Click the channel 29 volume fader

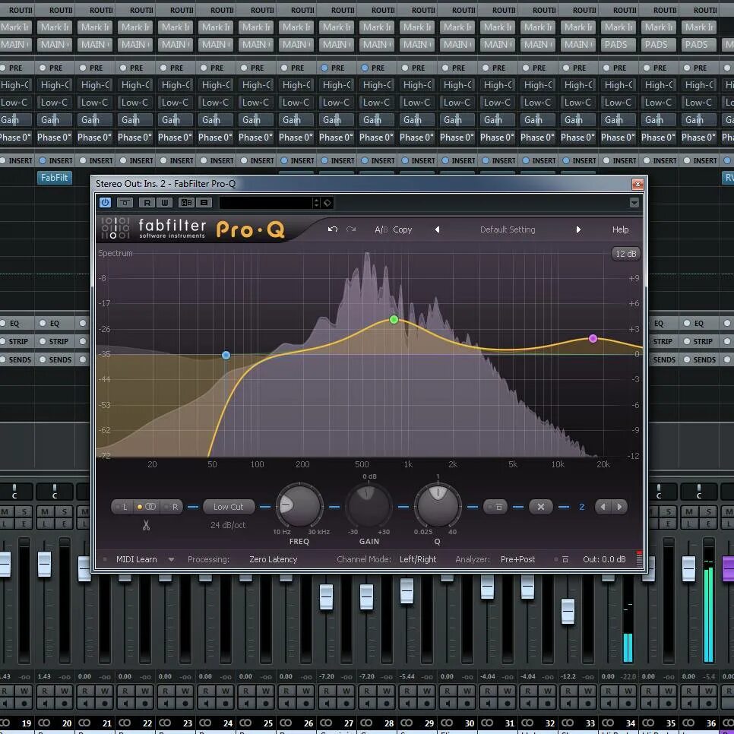(x=407, y=590)
